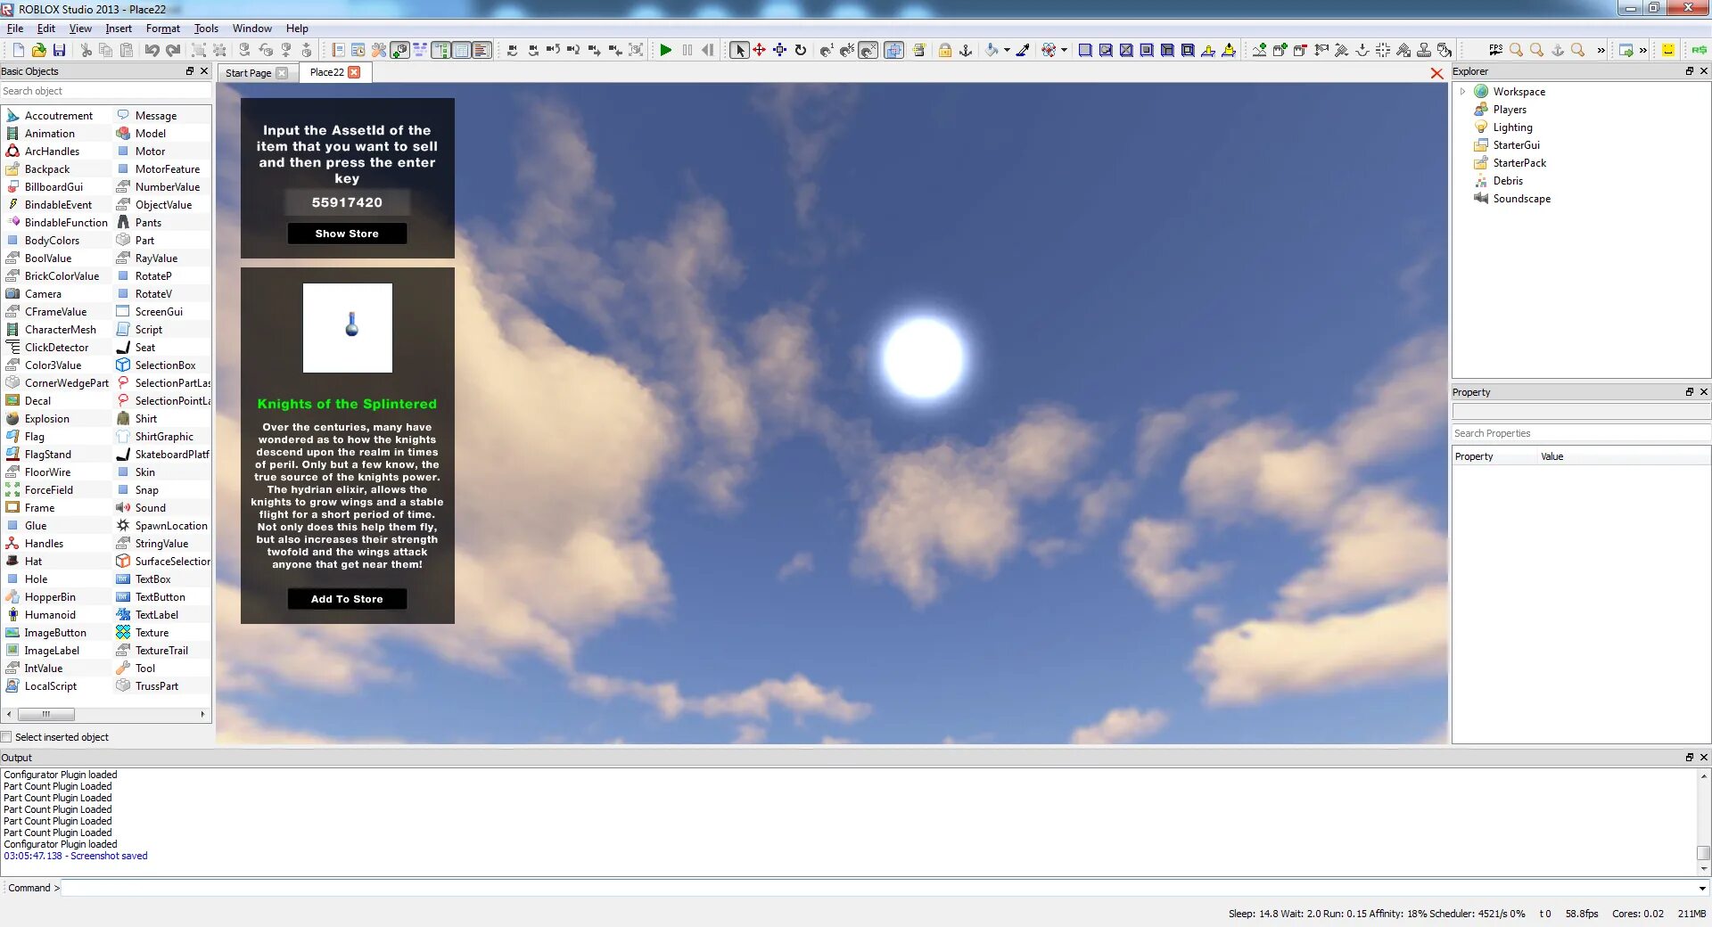Screen dimensions: 1712x927
Task: Select the arrow pointer Select tool
Action: (739, 51)
